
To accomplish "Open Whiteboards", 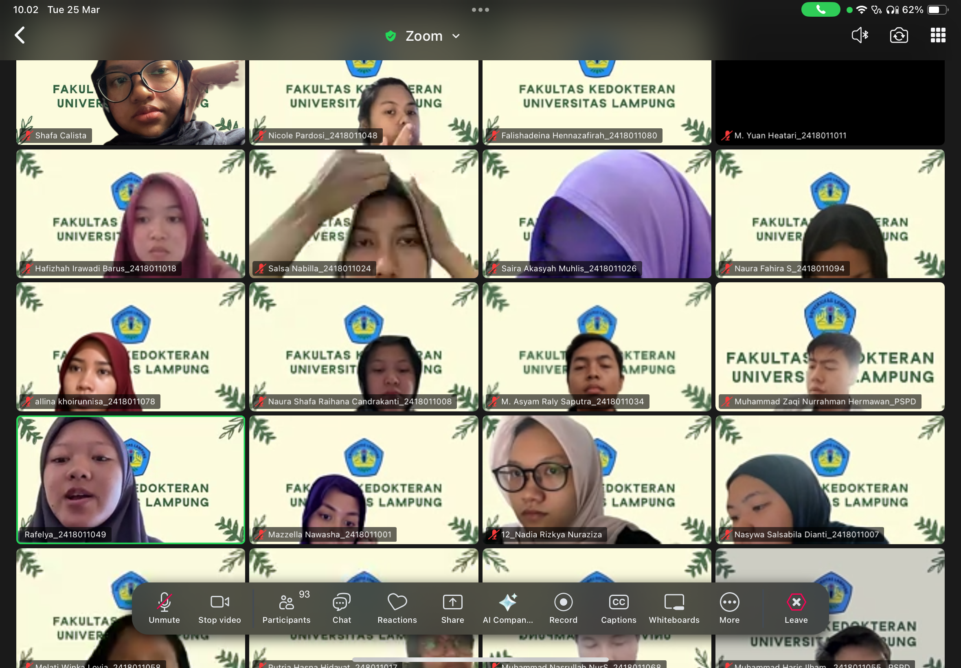I will click(674, 609).
